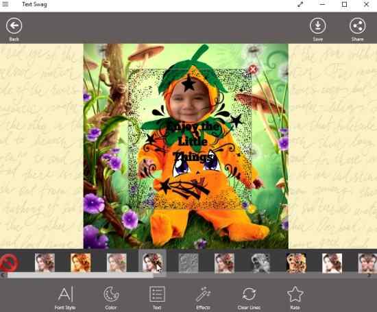Apply the dark golden posterize effect thumbnail
The image size is (377, 312).
coord(296,263)
